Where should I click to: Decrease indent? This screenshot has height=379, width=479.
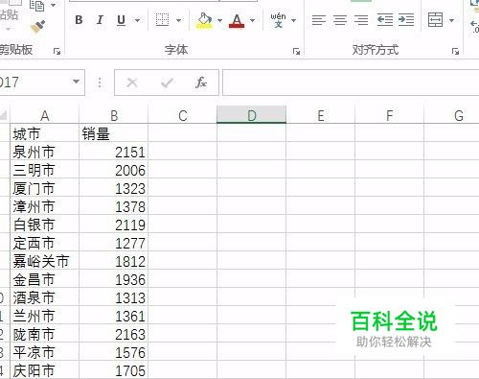click(385, 20)
